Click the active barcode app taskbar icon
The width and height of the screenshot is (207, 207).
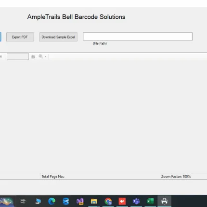164,201
